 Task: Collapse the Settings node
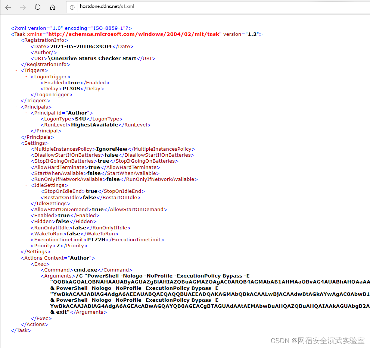(x=16, y=143)
